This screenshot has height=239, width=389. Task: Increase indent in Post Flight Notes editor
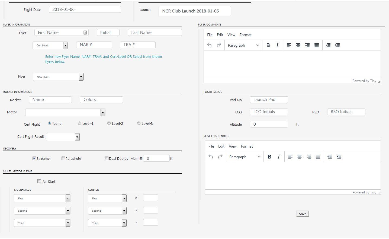point(339,157)
